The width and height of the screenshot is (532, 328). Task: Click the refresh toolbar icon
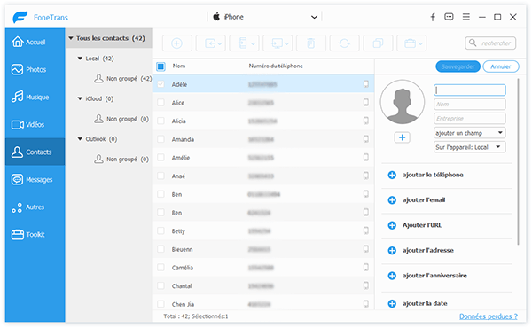click(344, 43)
